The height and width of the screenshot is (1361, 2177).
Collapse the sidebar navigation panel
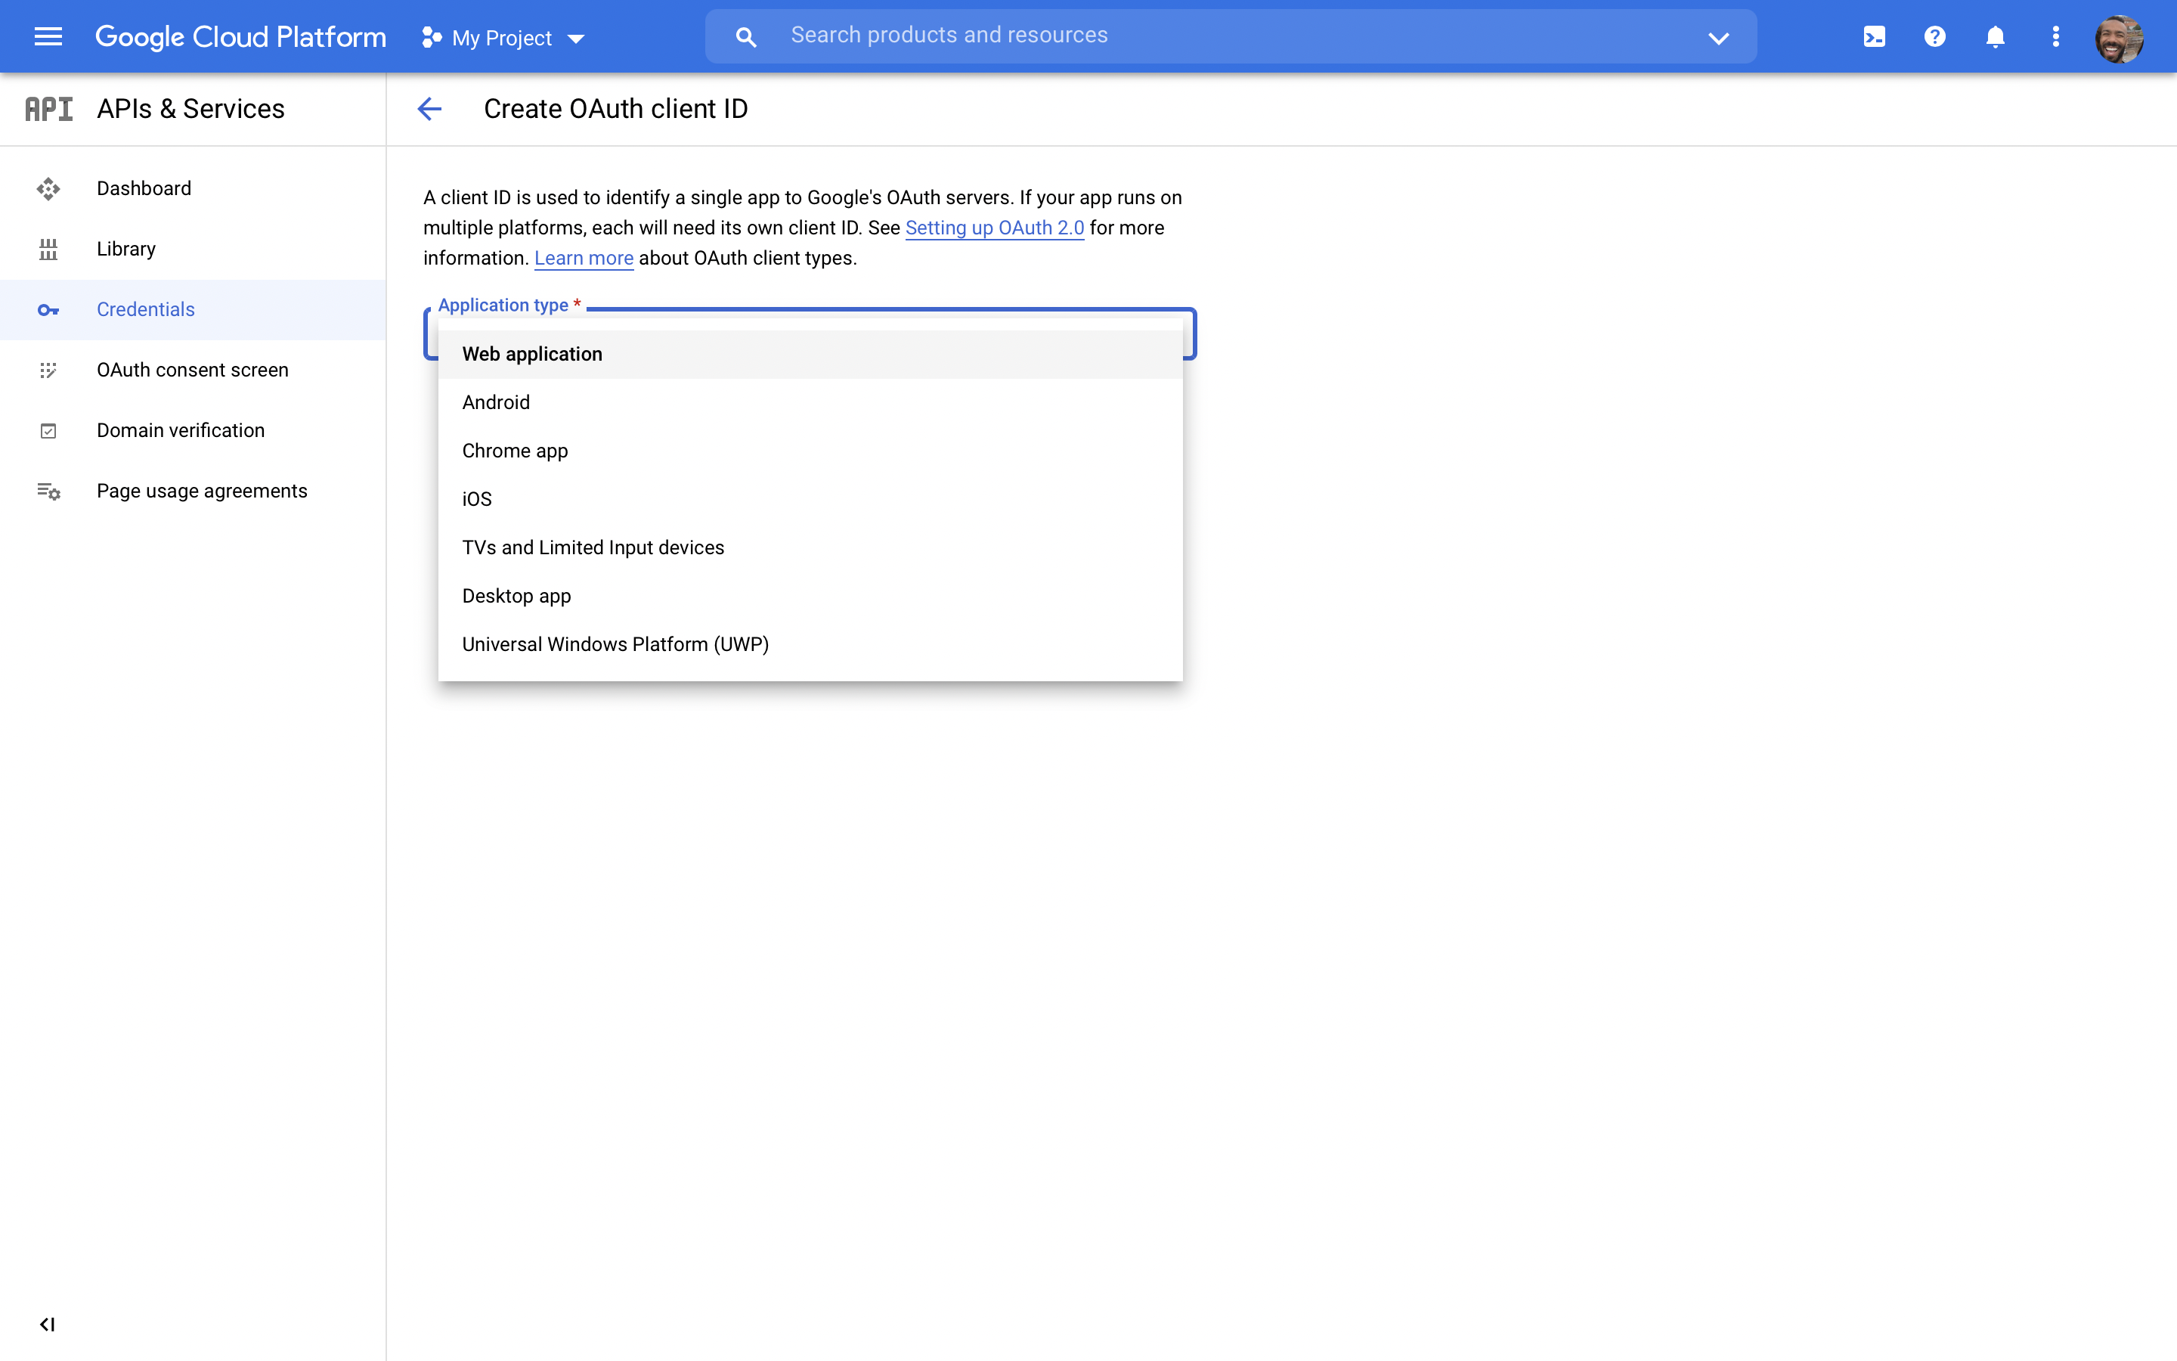click(x=48, y=1324)
